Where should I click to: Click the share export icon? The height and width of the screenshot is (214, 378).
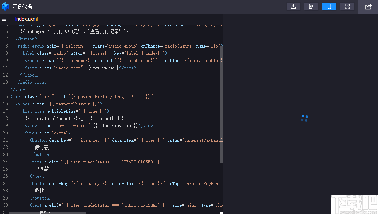coord(368,7)
